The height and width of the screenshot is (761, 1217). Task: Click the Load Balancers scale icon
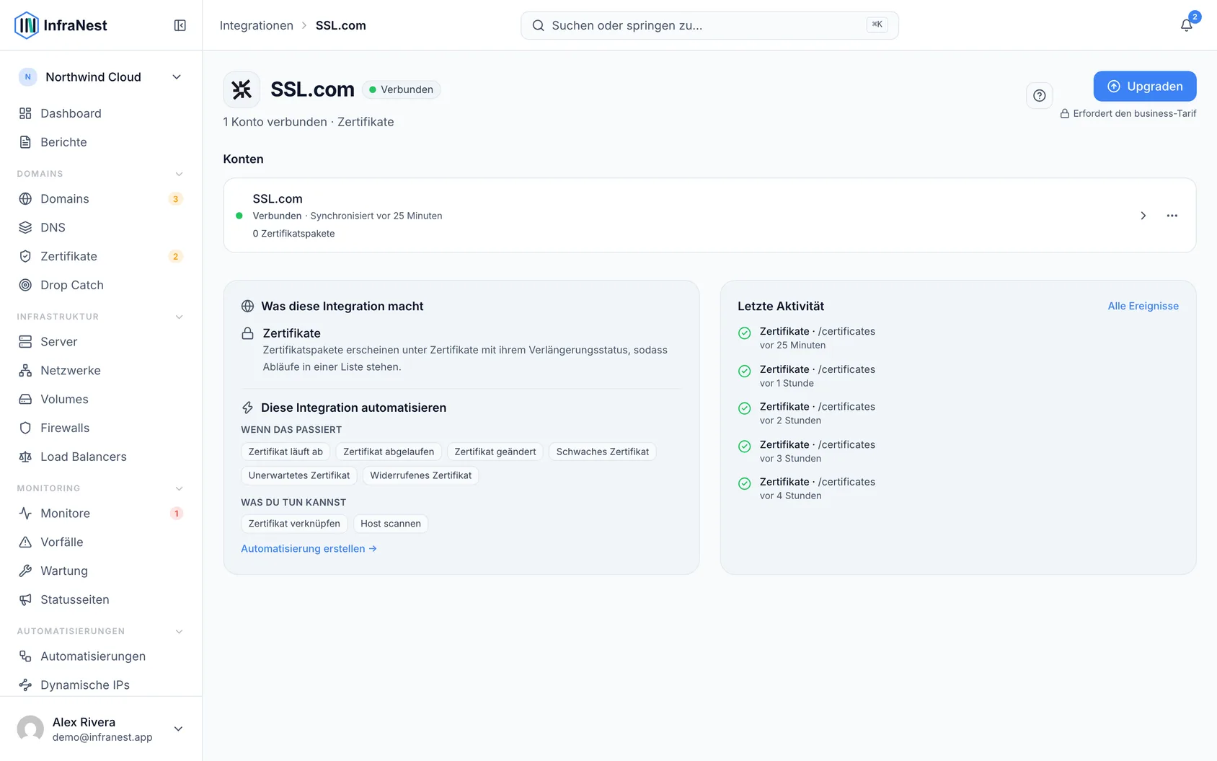click(25, 457)
